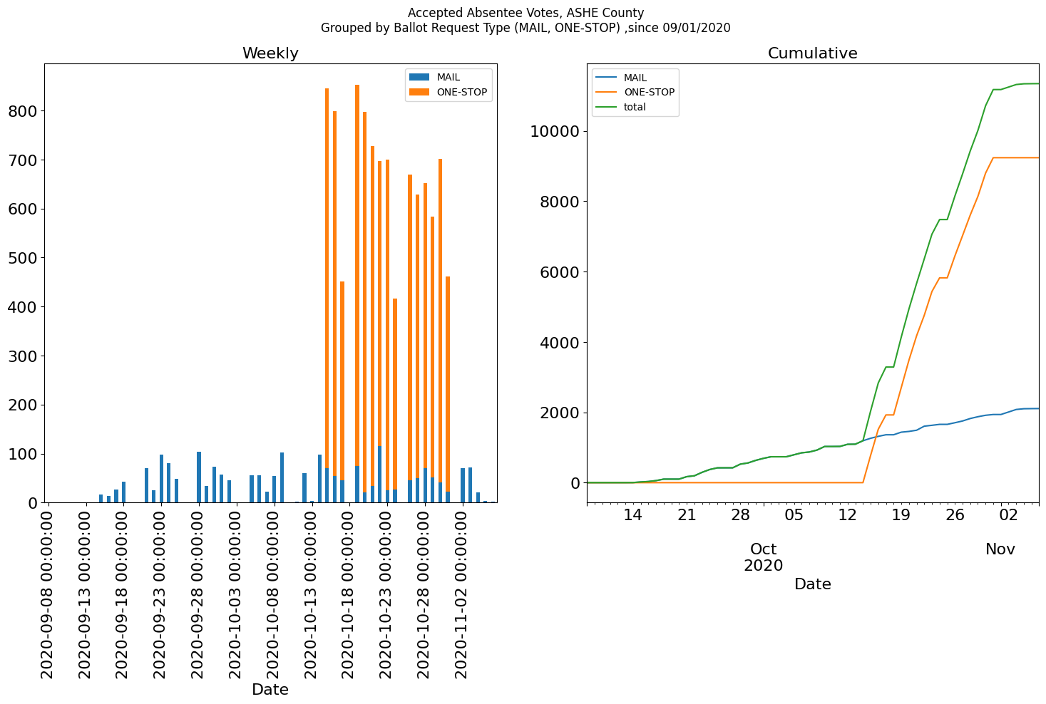The height and width of the screenshot is (704, 1046).
Task: Click the '28' date tick on Cumulative chart
Action: (x=740, y=515)
